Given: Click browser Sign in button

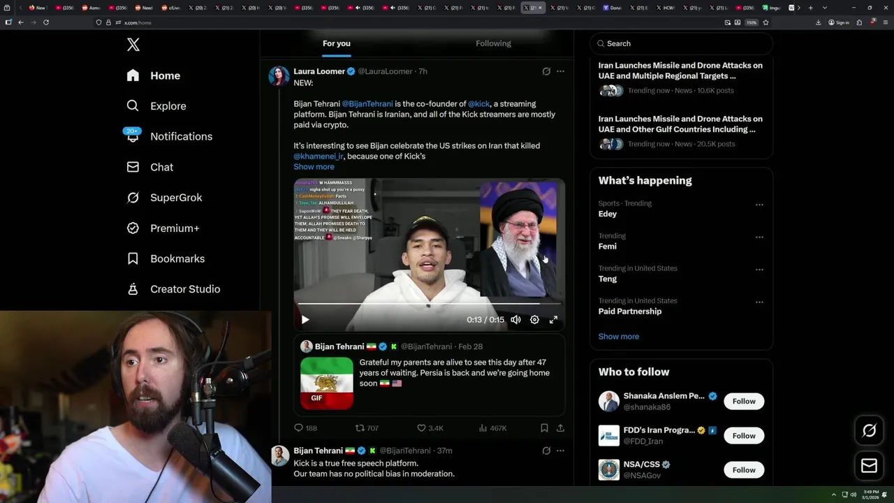Looking at the screenshot, I should [839, 22].
